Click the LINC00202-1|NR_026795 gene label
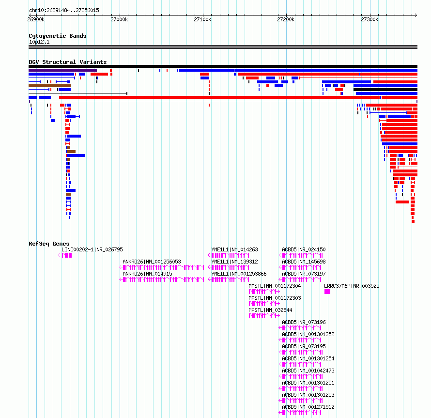 [x=92, y=249]
